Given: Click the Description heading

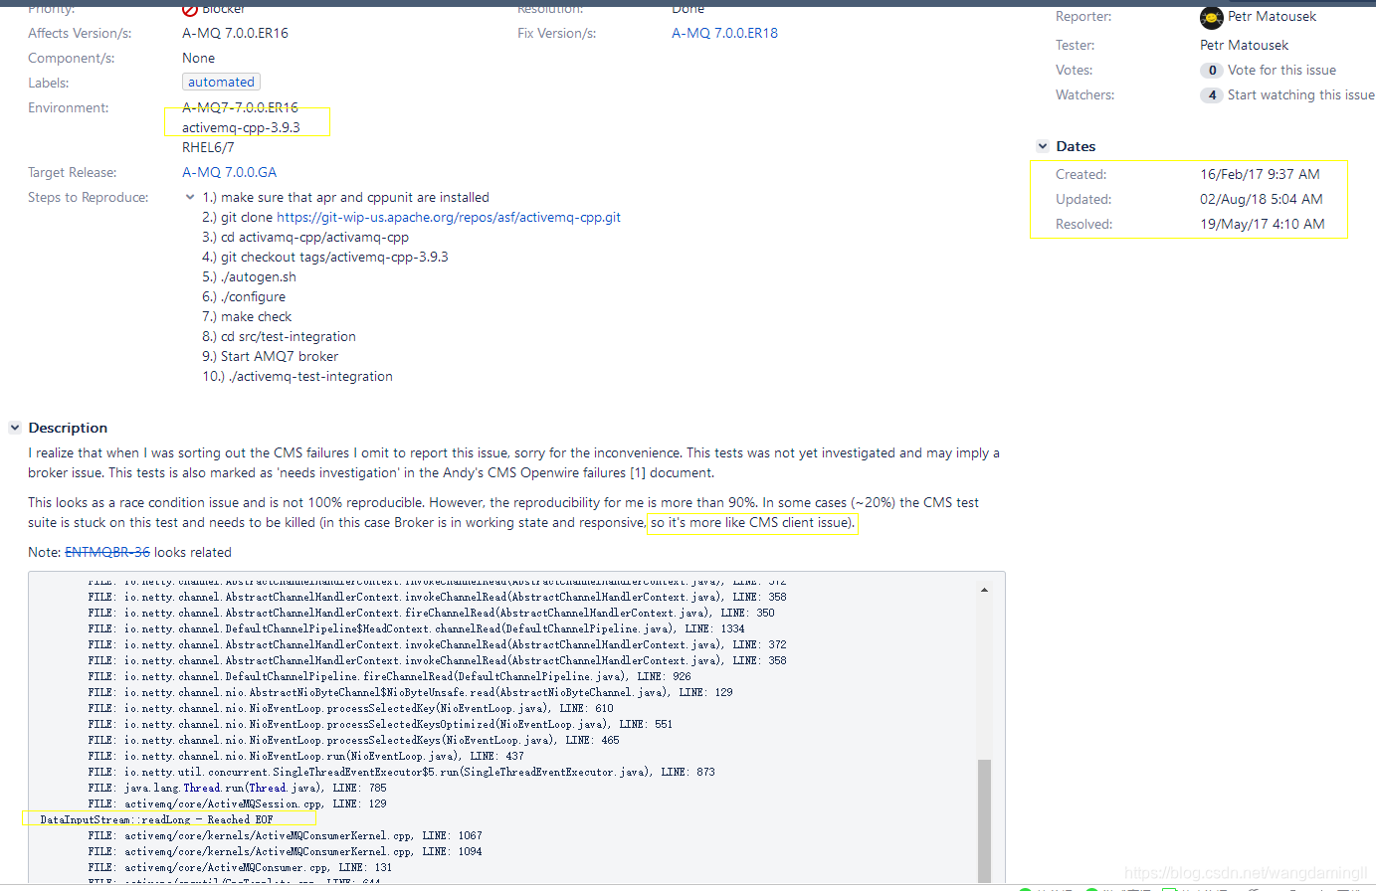Looking at the screenshot, I should [68, 428].
